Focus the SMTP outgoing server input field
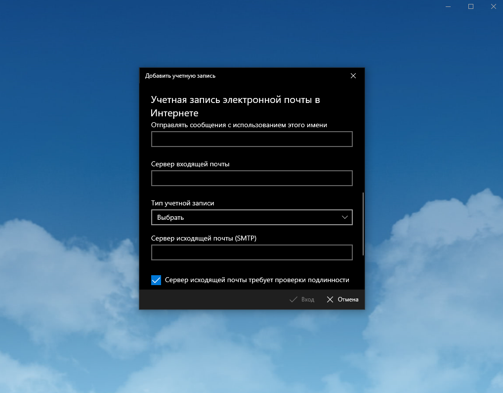 (x=251, y=252)
